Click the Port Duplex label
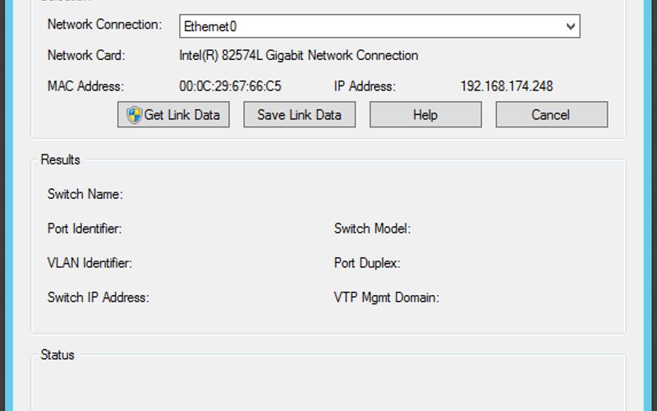Screen dimensions: 657x411 coord(366,263)
